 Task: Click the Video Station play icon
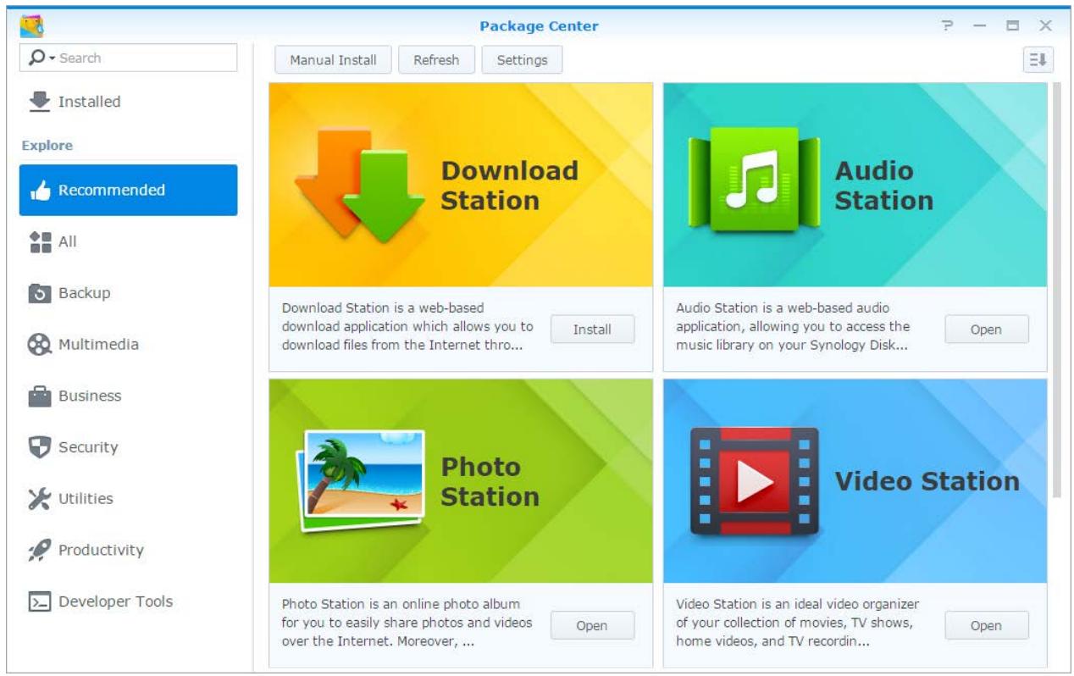(x=754, y=481)
